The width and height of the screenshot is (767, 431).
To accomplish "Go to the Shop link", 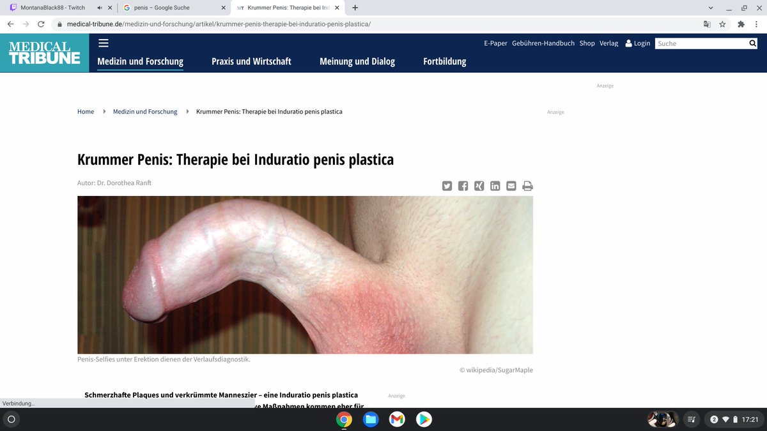I will tap(587, 43).
